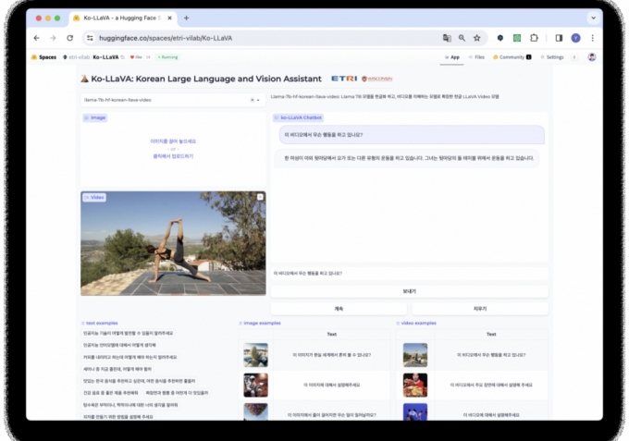Toggle the browser side panel icon
This screenshot has width=629, height=441.
tap(559, 38)
